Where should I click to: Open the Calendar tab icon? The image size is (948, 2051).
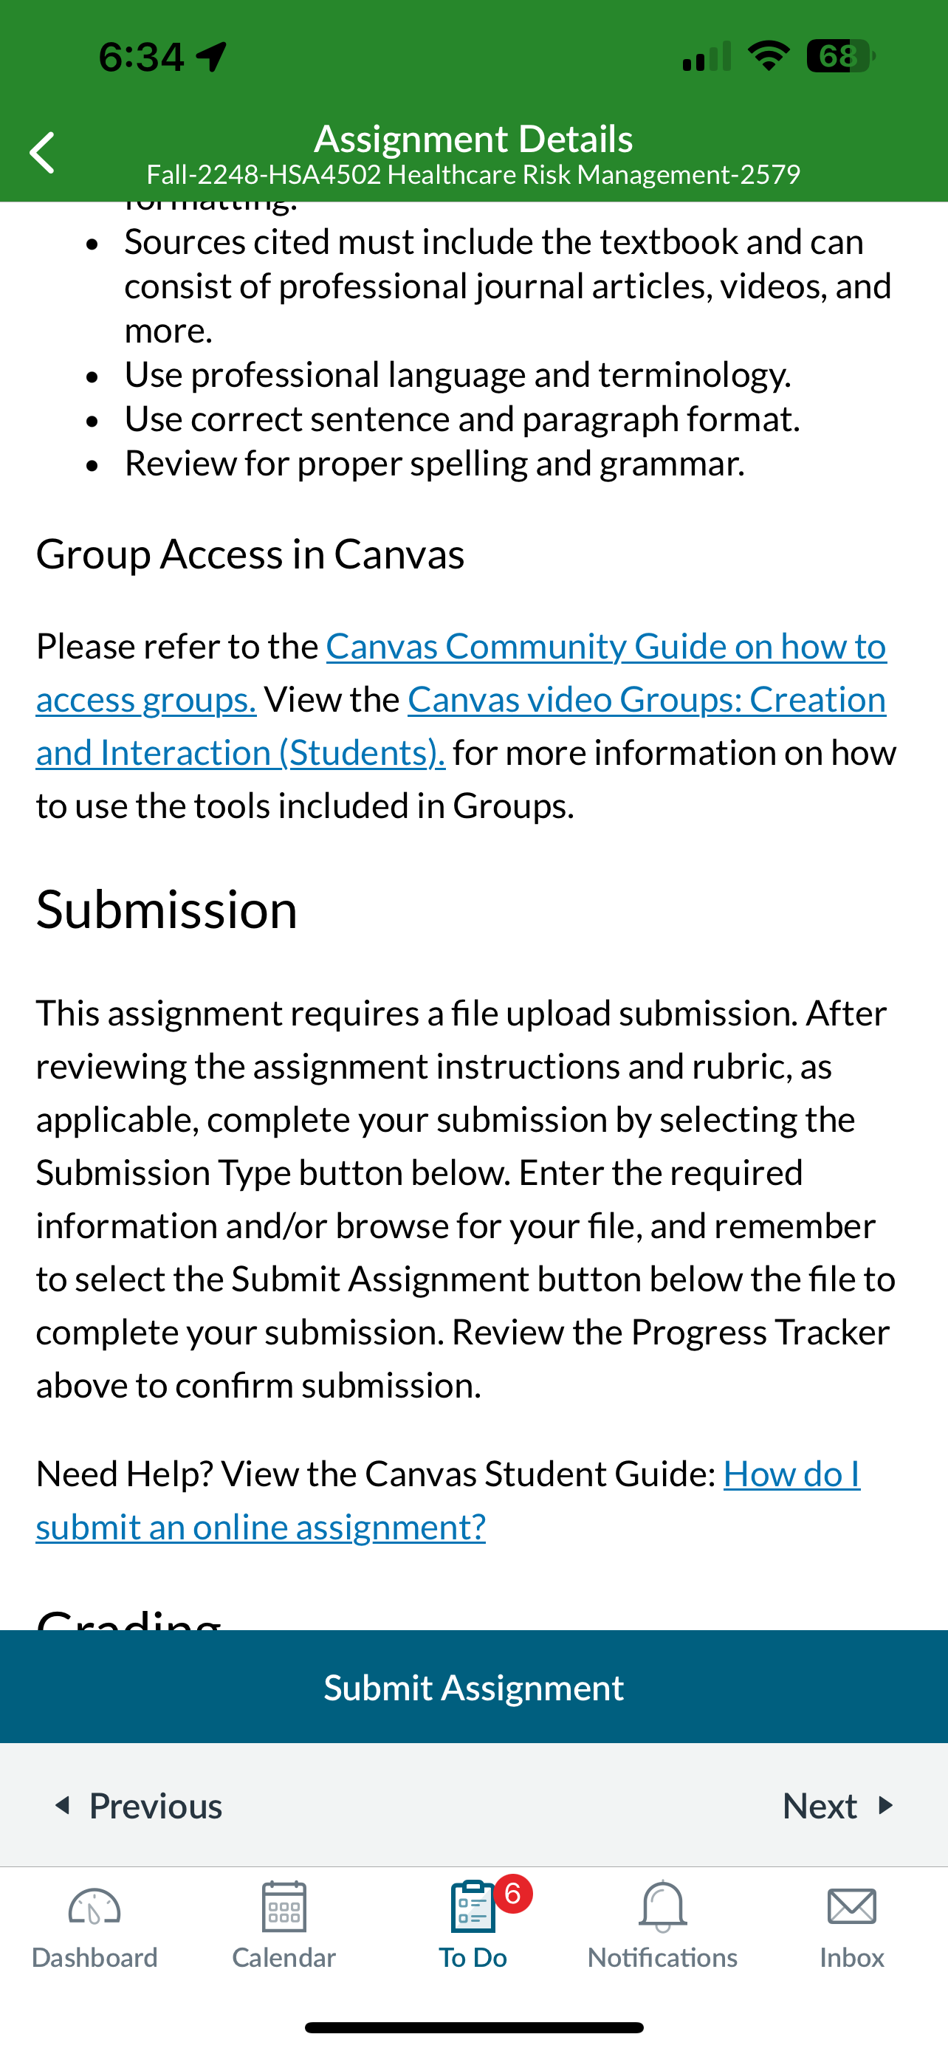point(284,1906)
